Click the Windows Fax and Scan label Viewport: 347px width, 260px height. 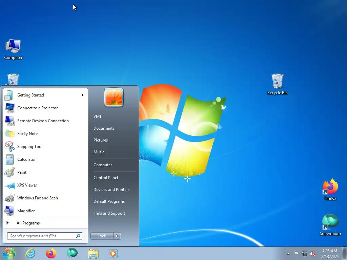click(x=38, y=198)
